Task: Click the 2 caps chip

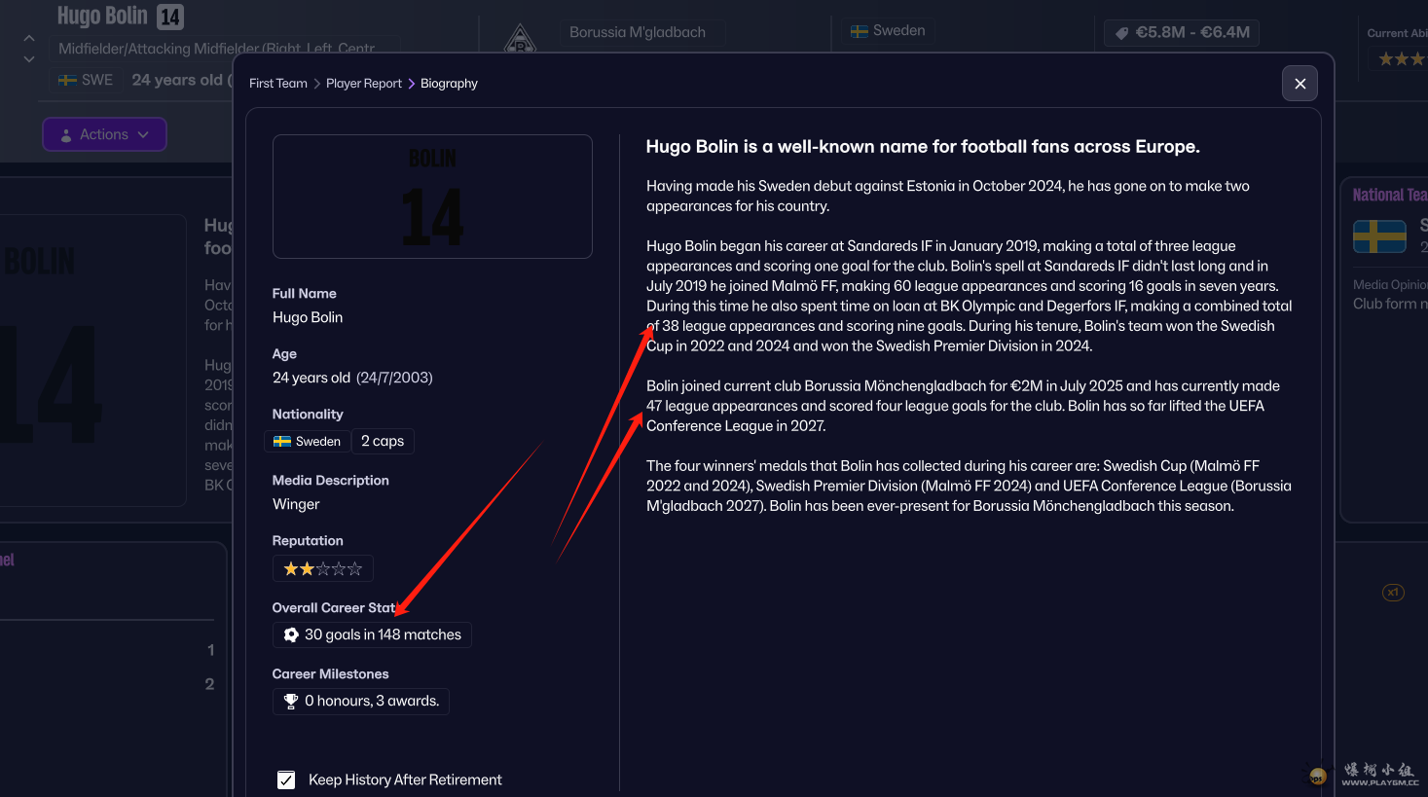Action: [383, 441]
